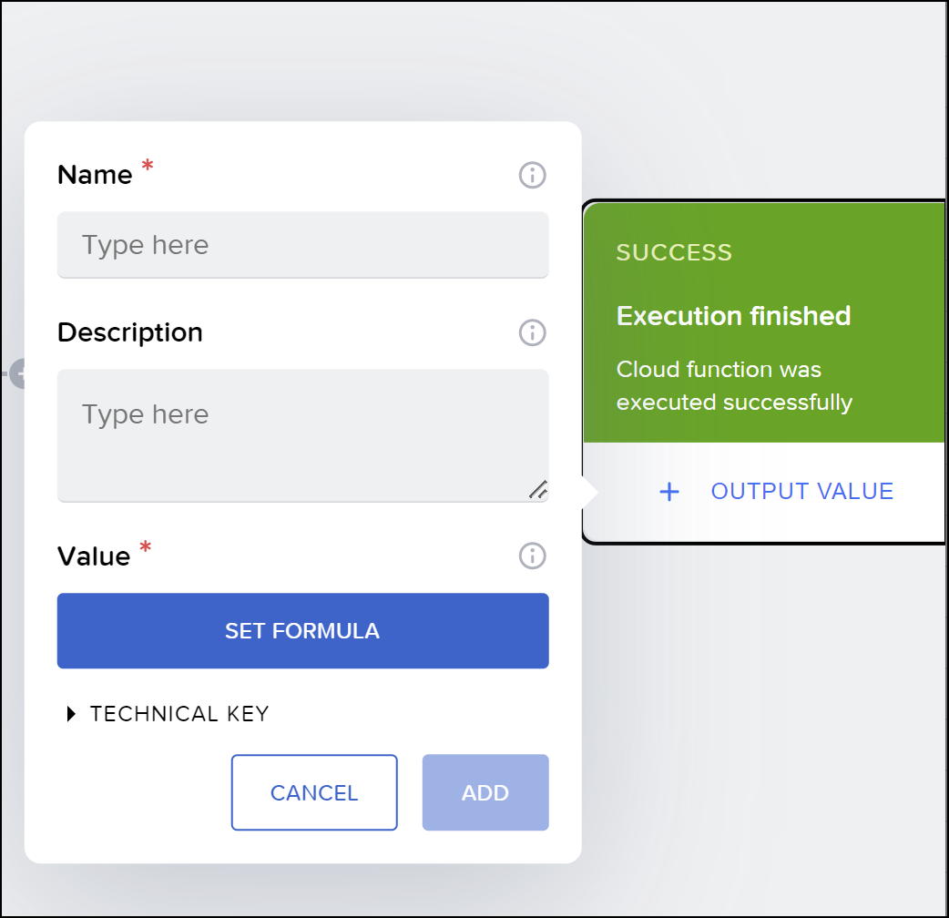
Task: Click the OUTPUT VALUE link text
Action: [801, 492]
